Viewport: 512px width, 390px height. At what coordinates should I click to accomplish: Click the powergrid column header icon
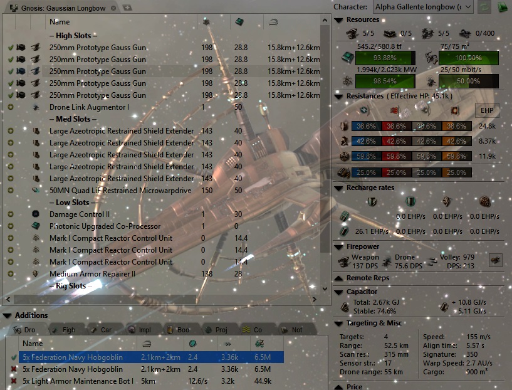click(x=206, y=22)
